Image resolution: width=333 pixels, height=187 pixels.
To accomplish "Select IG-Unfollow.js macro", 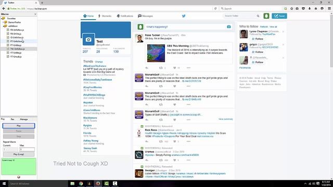I will pyautogui.click(x=17, y=37).
